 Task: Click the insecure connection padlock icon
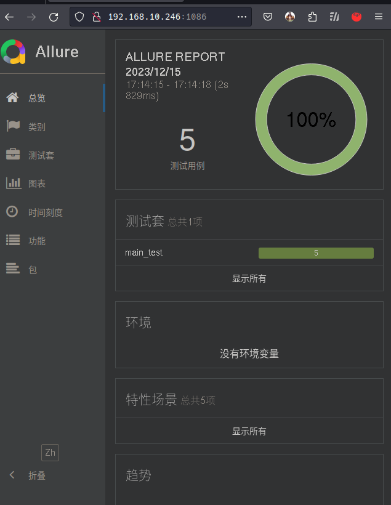96,17
